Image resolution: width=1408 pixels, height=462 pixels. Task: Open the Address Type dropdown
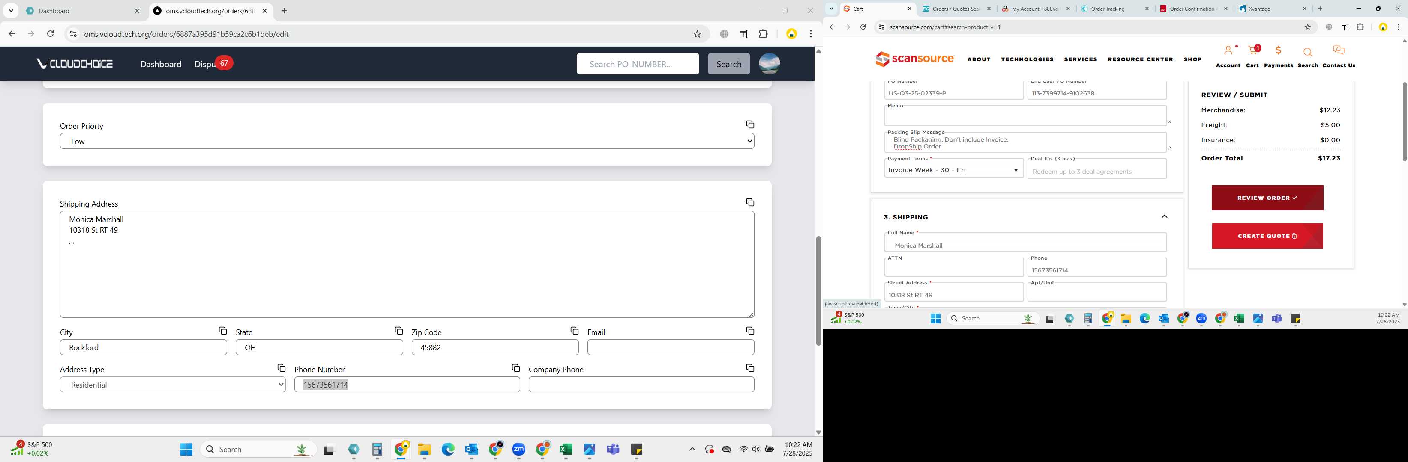(x=173, y=385)
